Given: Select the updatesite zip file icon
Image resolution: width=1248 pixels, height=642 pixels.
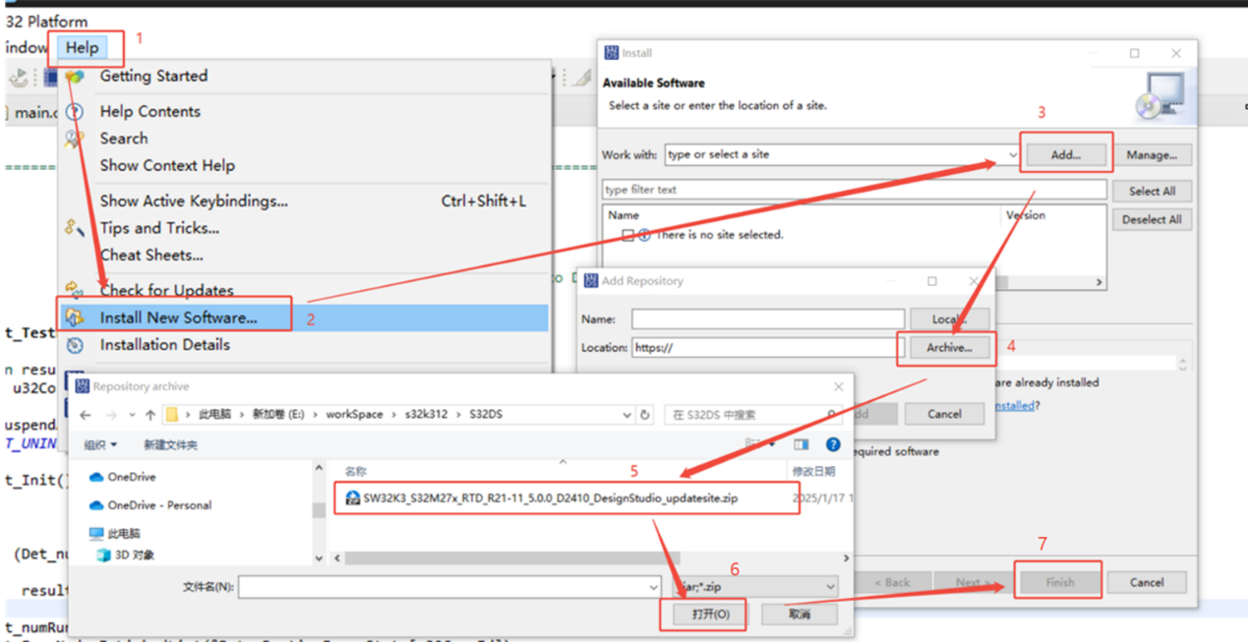Looking at the screenshot, I should [353, 498].
